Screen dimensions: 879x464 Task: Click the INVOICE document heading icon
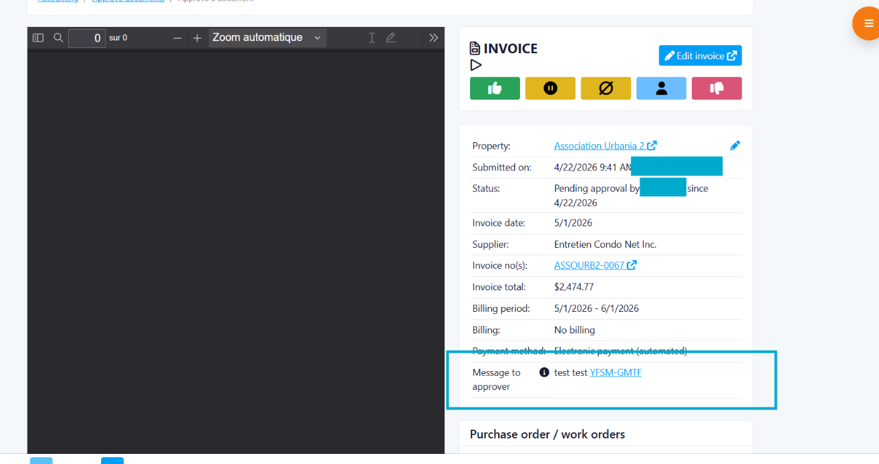[x=475, y=48]
